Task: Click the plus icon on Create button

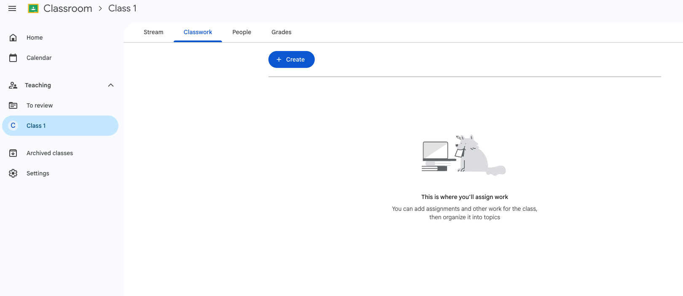Action: pos(279,59)
